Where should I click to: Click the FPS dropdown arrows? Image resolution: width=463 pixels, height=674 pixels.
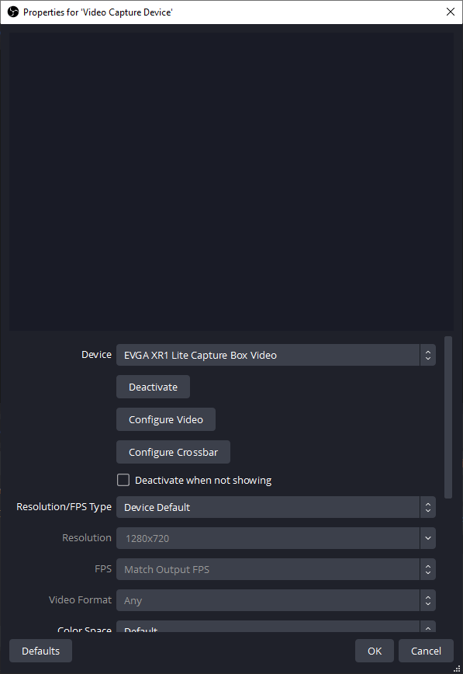(428, 569)
